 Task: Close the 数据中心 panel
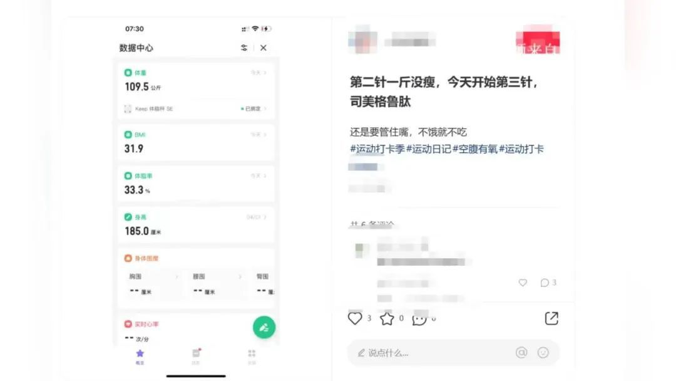tap(264, 48)
